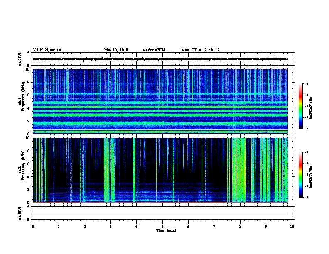Image resolution: width=329 pixels, height=254 pixels.
Task: Click the time axis tick label "10"
Action: click(292, 227)
